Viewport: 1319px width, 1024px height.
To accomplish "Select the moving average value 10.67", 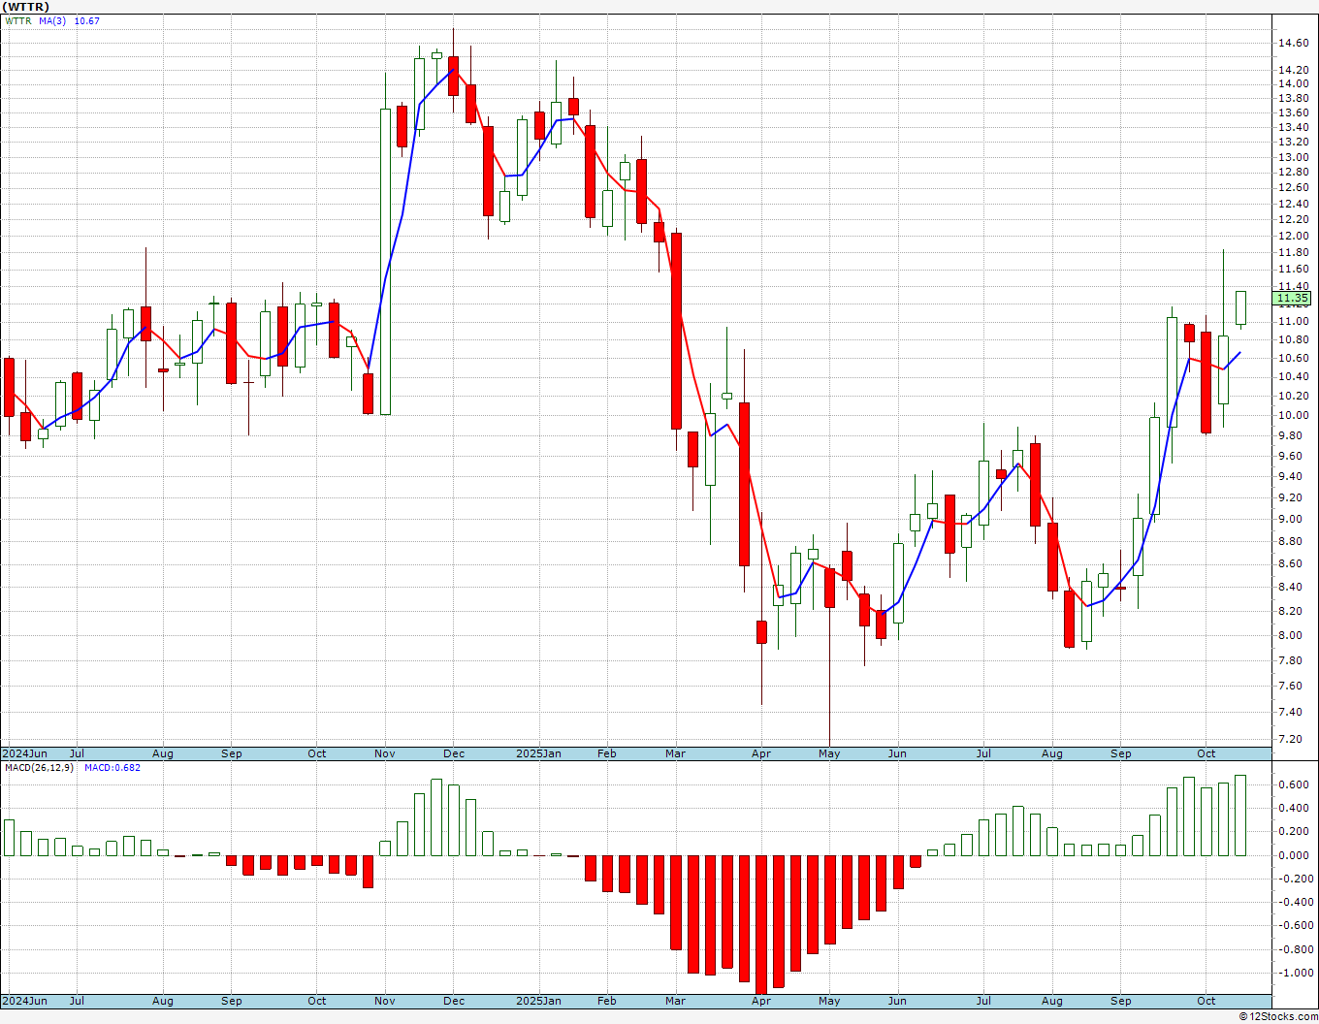I will point(87,21).
